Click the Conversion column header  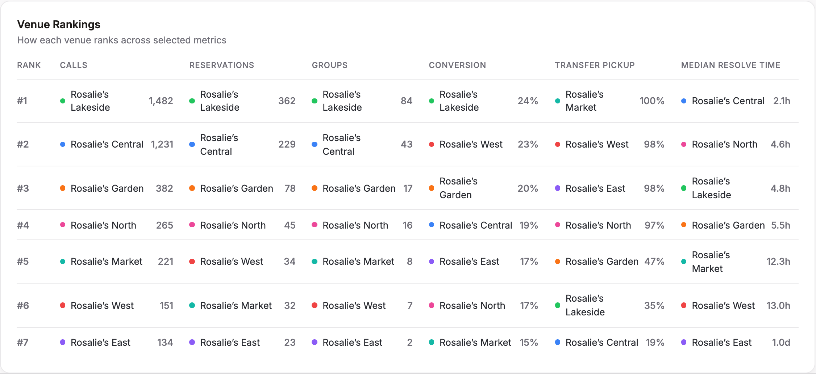pyautogui.click(x=457, y=65)
